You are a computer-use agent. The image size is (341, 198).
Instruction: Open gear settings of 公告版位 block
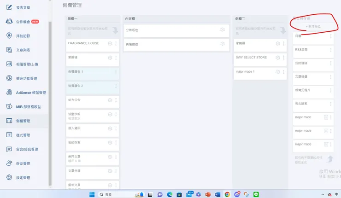pyautogui.click(x=222, y=29)
